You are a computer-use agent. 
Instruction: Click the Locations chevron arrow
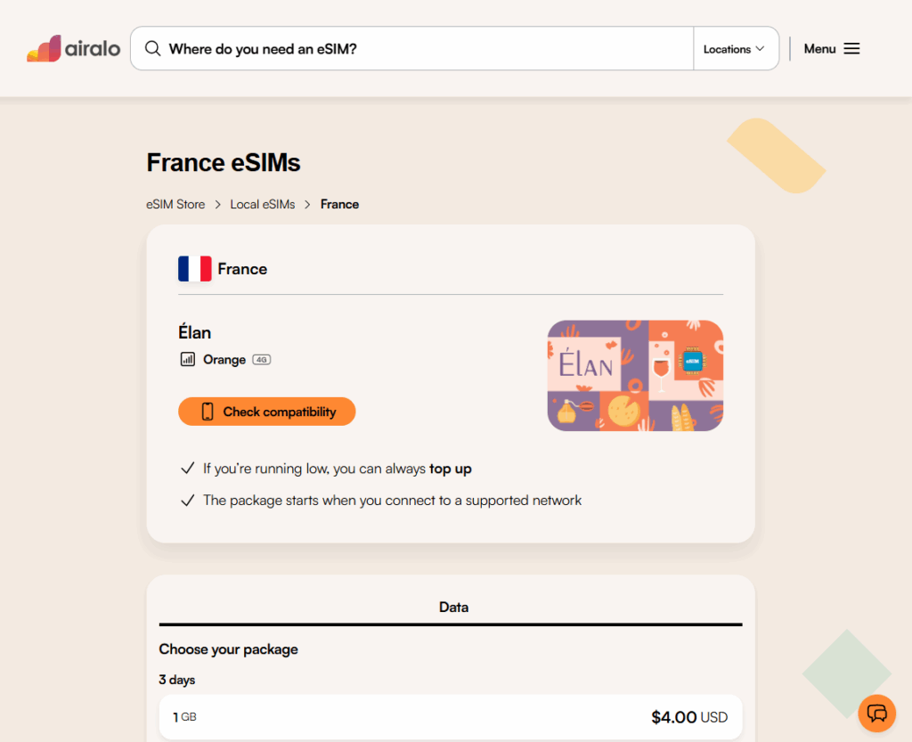pos(760,49)
